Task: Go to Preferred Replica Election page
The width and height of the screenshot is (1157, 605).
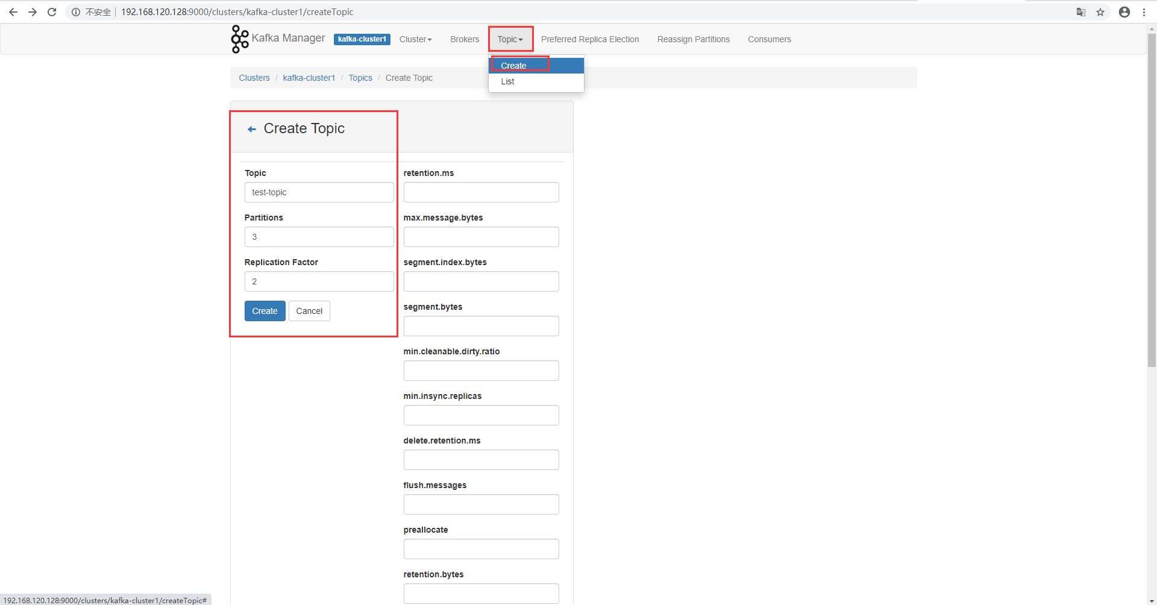Action: pos(590,39)
